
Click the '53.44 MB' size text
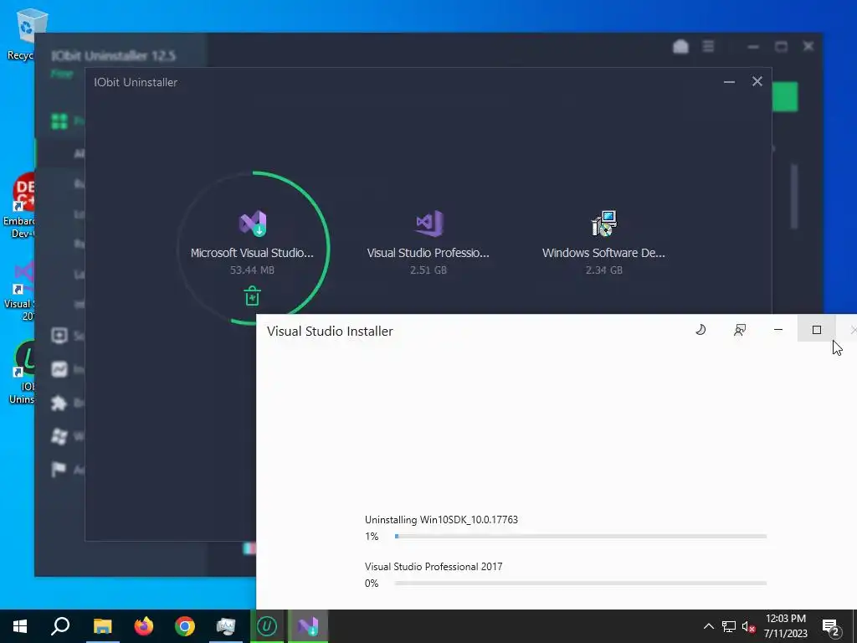tap(252, 270)
